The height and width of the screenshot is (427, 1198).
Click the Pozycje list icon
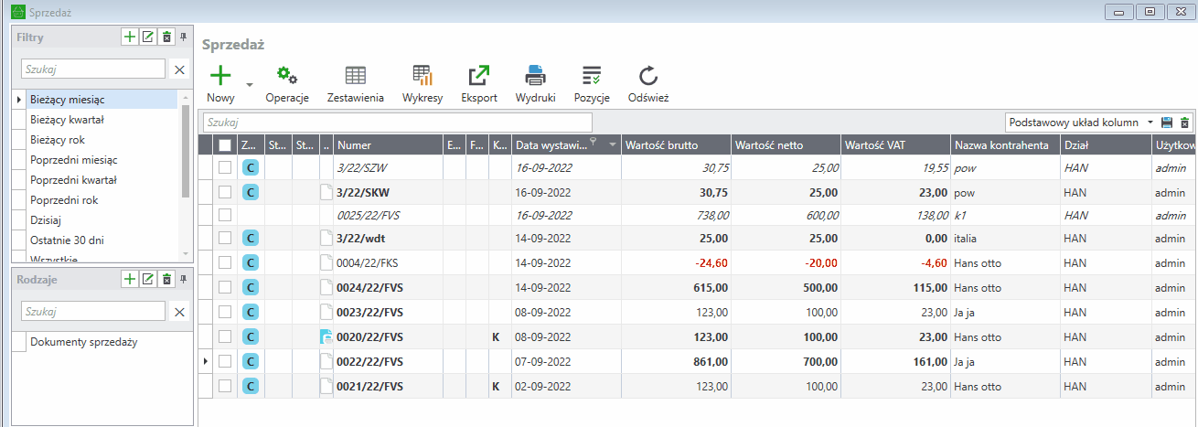tap(592, 76)
